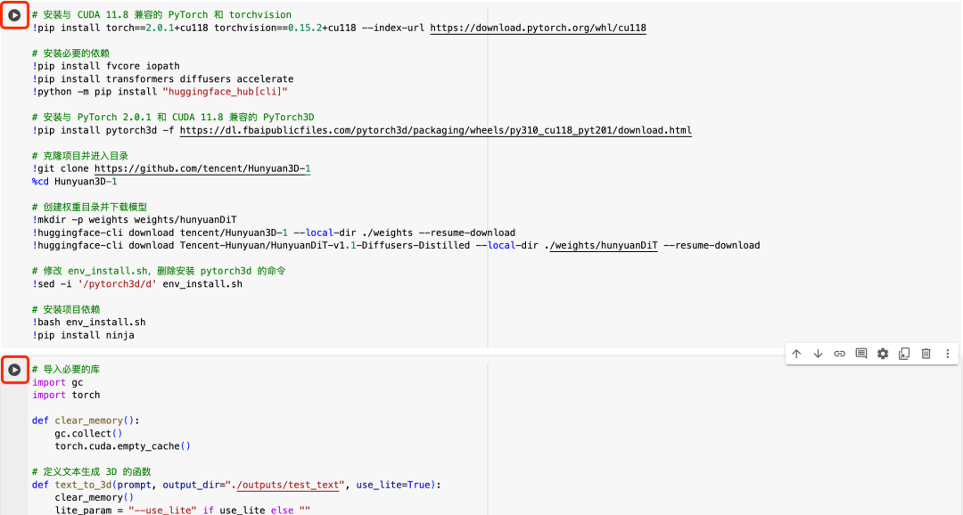Open the github tencent Hunyuan3D-1 link
Screen dimensions: 963x515
pos(202,168)
